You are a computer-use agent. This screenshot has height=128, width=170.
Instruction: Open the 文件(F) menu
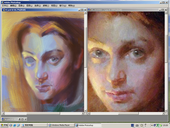click(x=5, y=6)
